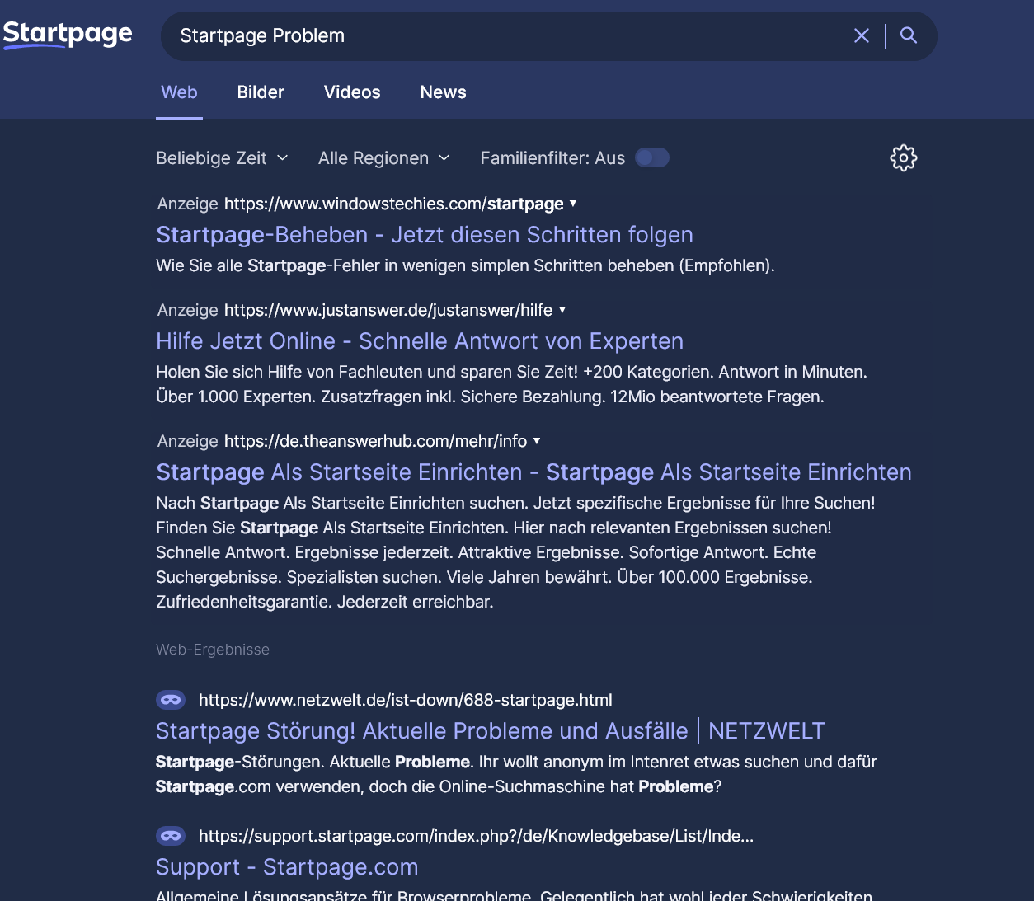Screen dimensions: 1034x901
Task: Switch to the Videos tab
Action: [352, 92]
